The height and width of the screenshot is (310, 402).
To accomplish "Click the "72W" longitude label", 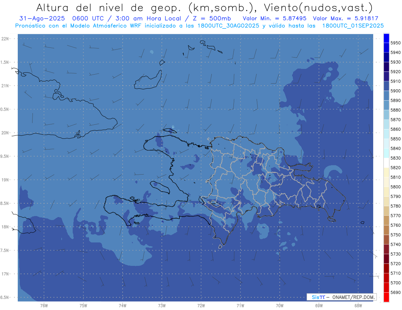I will click(x=201, y=305).
